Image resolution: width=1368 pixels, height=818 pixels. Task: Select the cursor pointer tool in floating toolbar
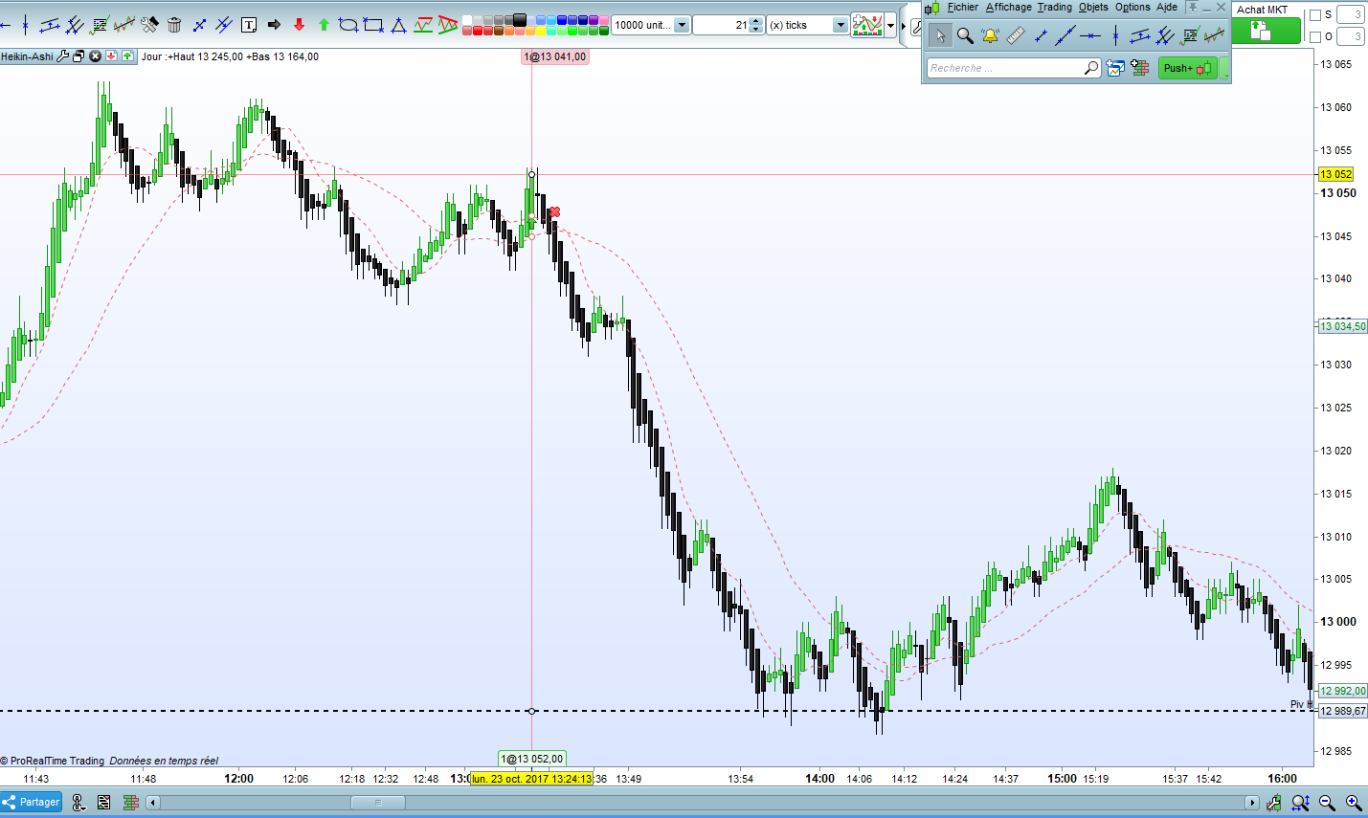[x=940, y=36]
